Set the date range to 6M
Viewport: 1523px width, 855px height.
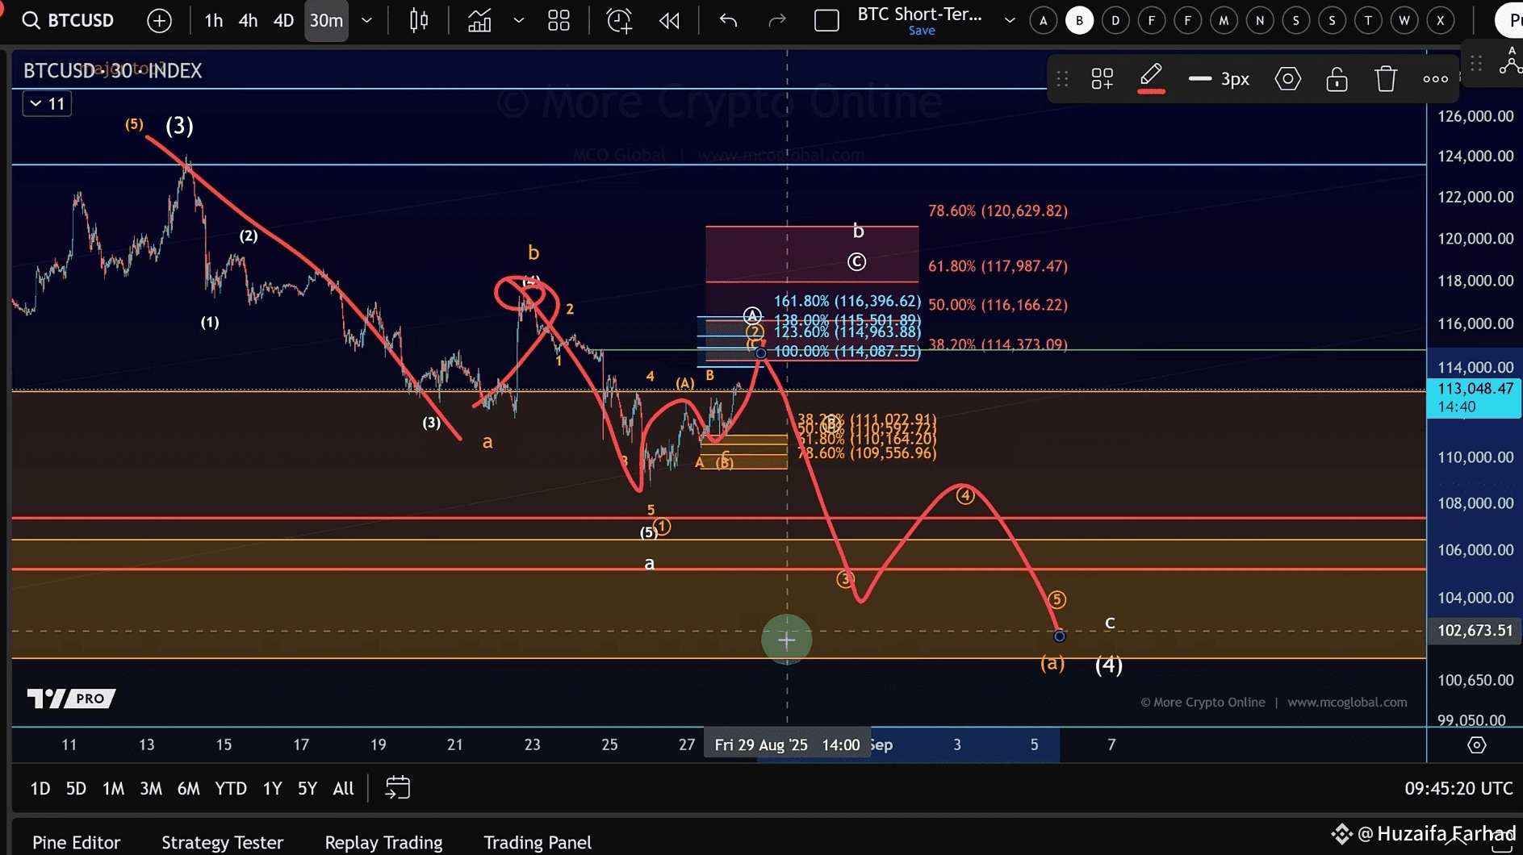(188, 788)
